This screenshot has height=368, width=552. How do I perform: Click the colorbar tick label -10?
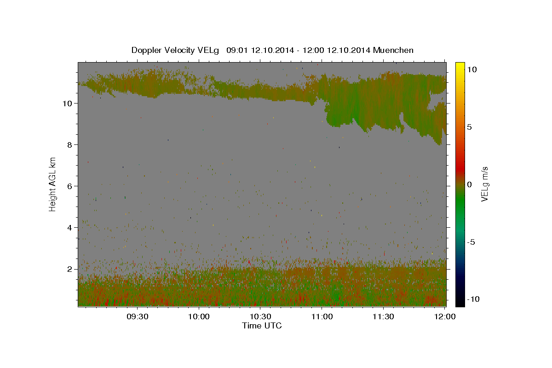[472, 299]
